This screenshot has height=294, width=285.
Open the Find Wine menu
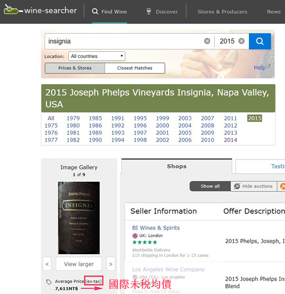(110, 11)
